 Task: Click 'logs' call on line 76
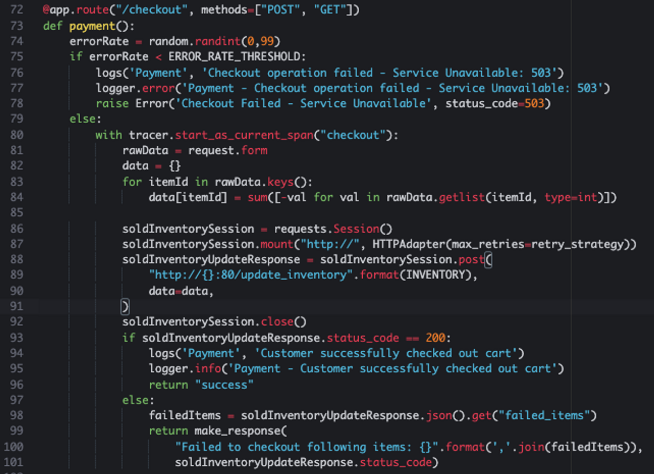pos(109,73)
